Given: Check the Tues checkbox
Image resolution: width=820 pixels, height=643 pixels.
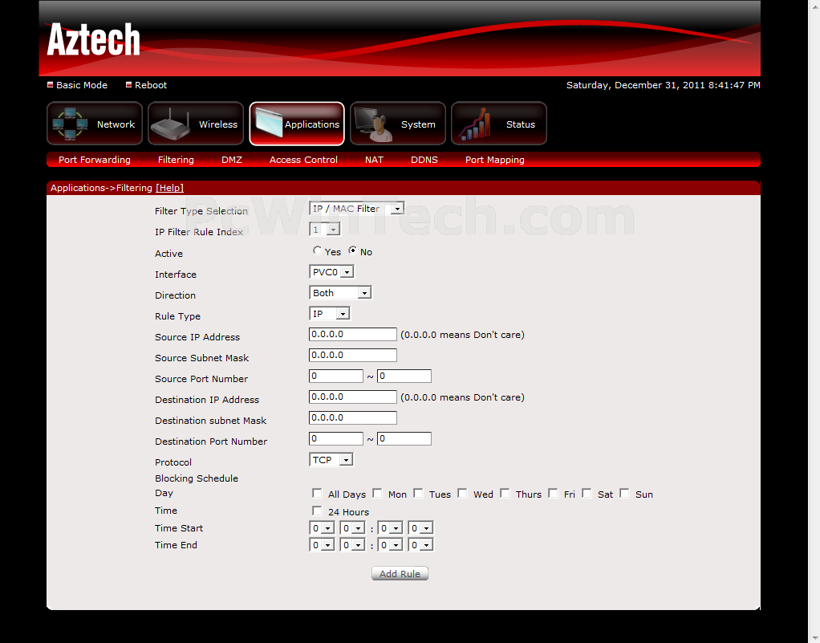Looking at the screenshot, I should (x=418, y=494).
